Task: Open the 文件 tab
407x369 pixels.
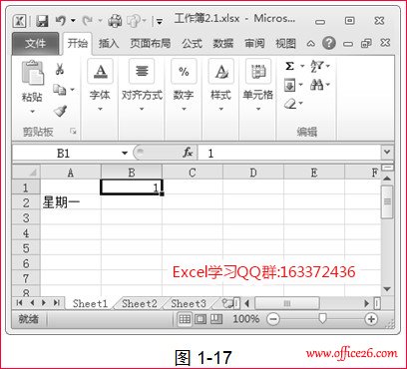Action: point(35,43)
